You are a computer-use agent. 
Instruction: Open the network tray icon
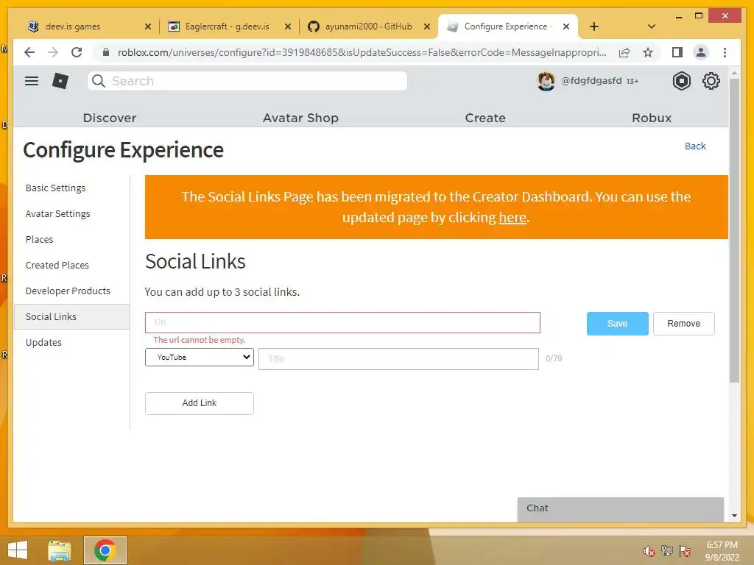point(666,551)
